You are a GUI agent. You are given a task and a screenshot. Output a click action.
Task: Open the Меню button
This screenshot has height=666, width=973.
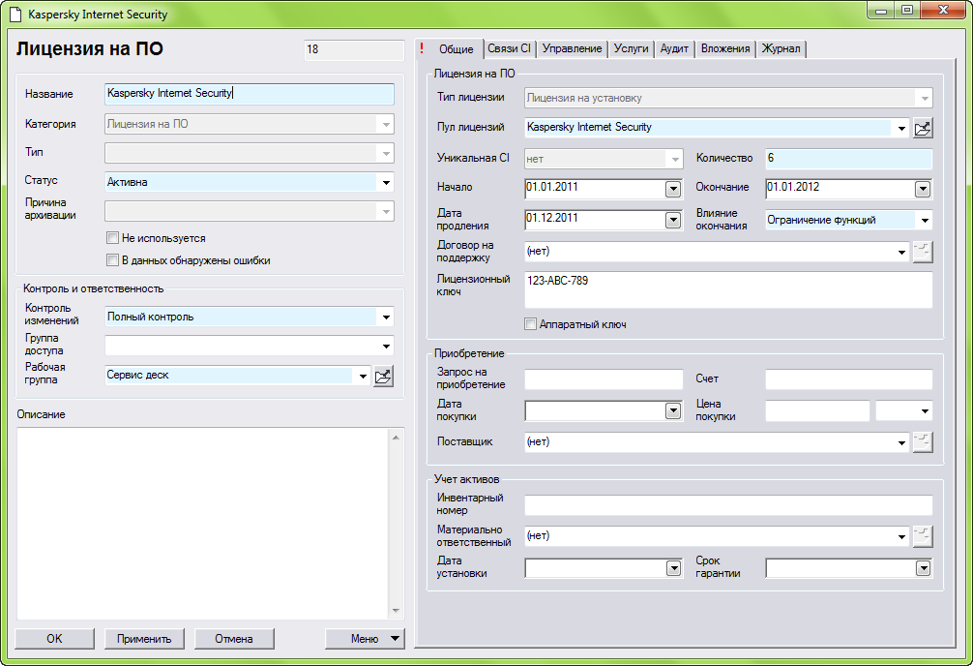(365, 639)
